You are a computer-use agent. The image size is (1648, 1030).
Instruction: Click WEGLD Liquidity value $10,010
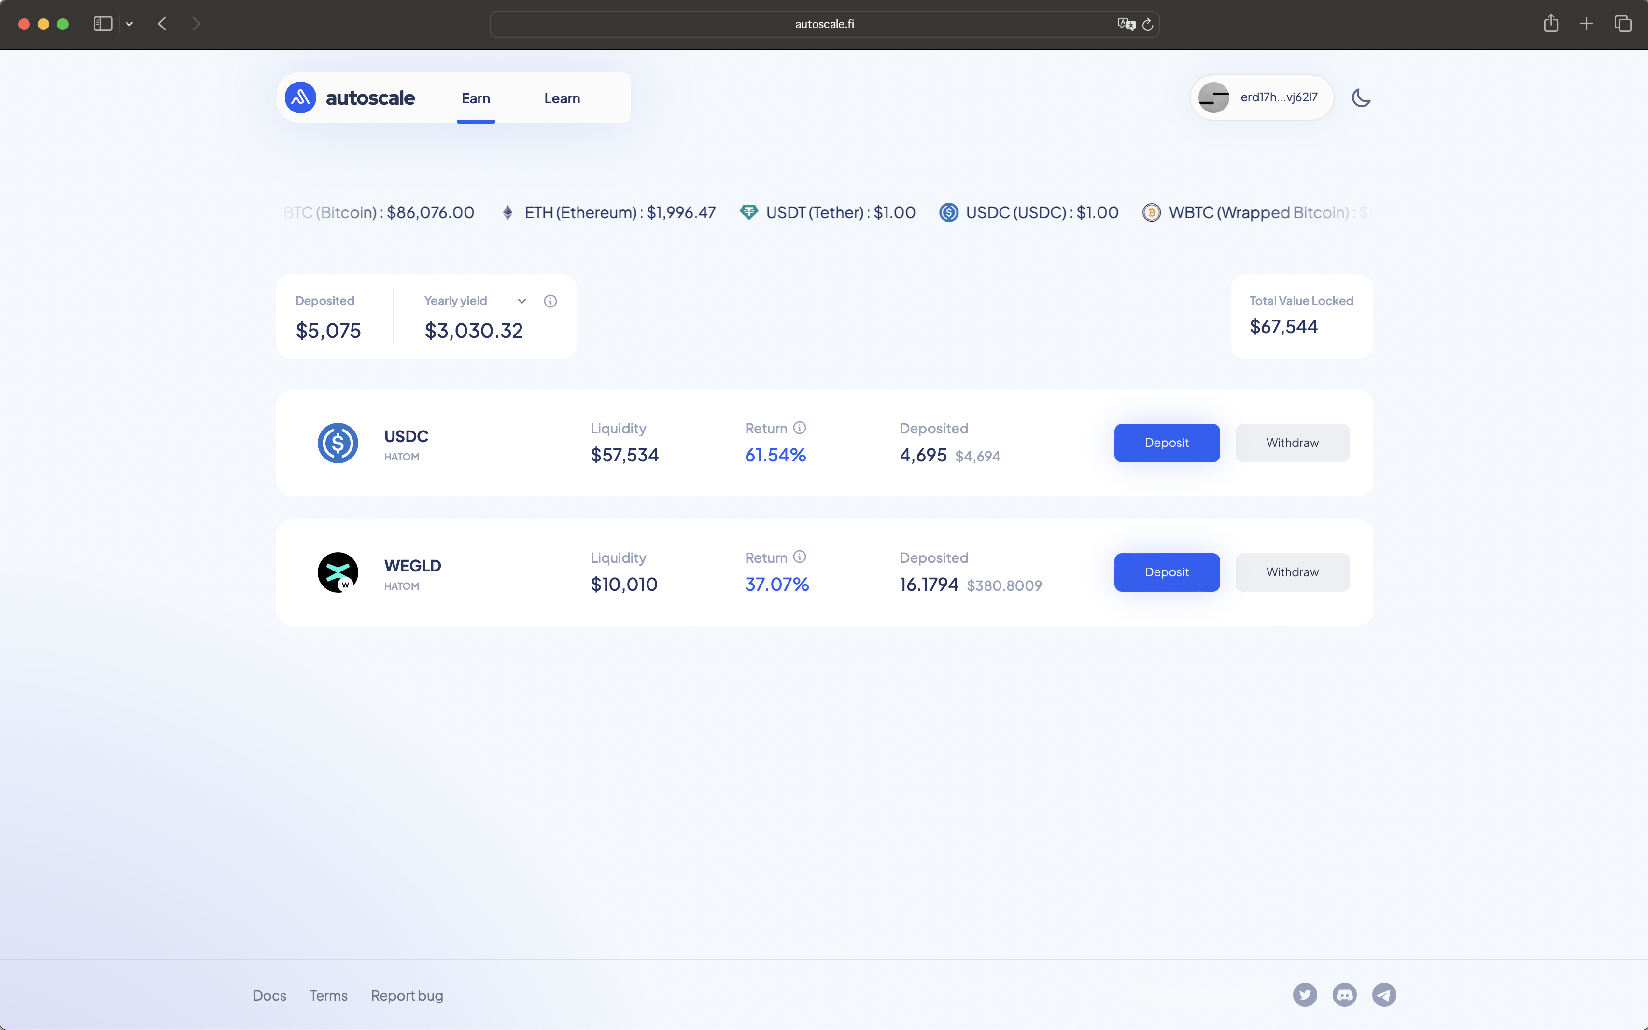pyautogui.click(x=624, y=585)
